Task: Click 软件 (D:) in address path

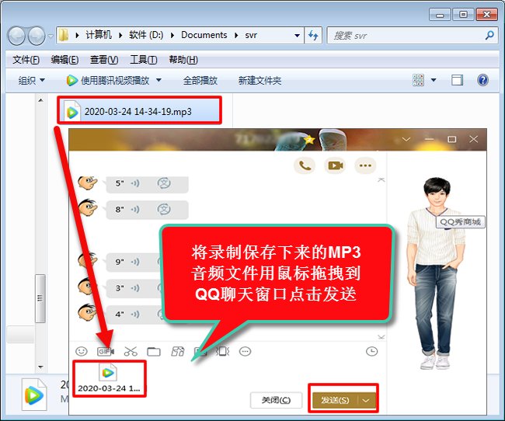Action: [x=146, y=35]
